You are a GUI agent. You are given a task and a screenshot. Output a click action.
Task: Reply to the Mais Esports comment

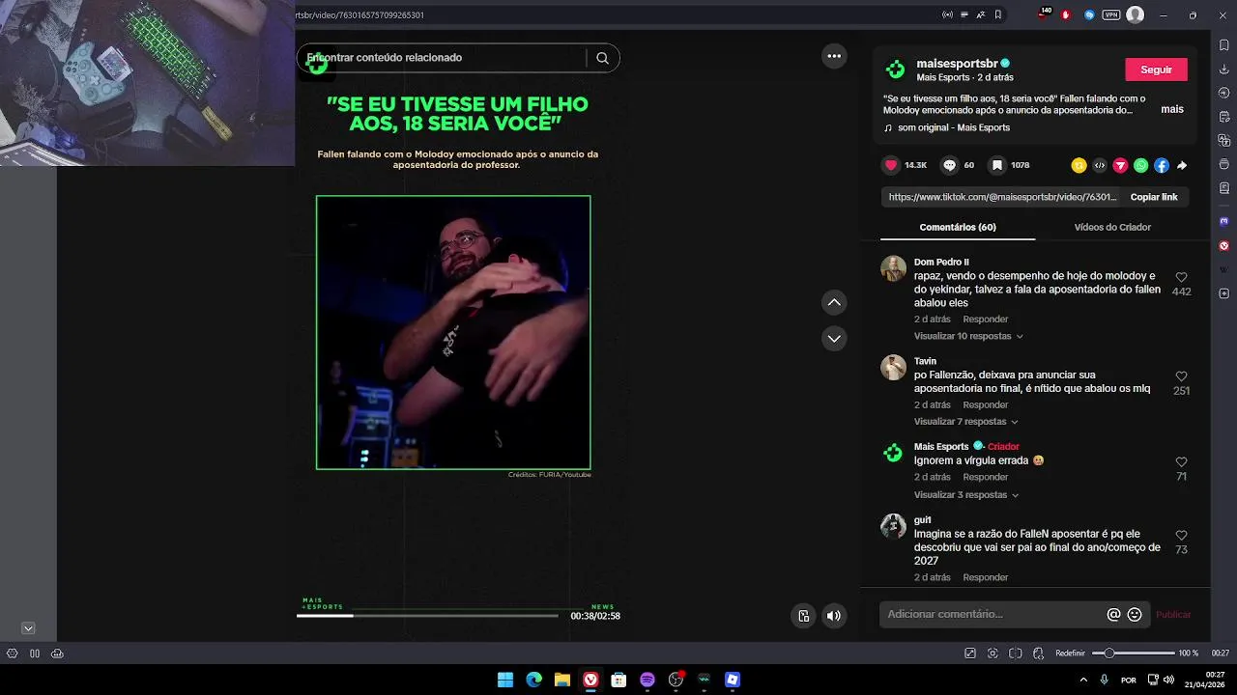click(x=986, y=477)
